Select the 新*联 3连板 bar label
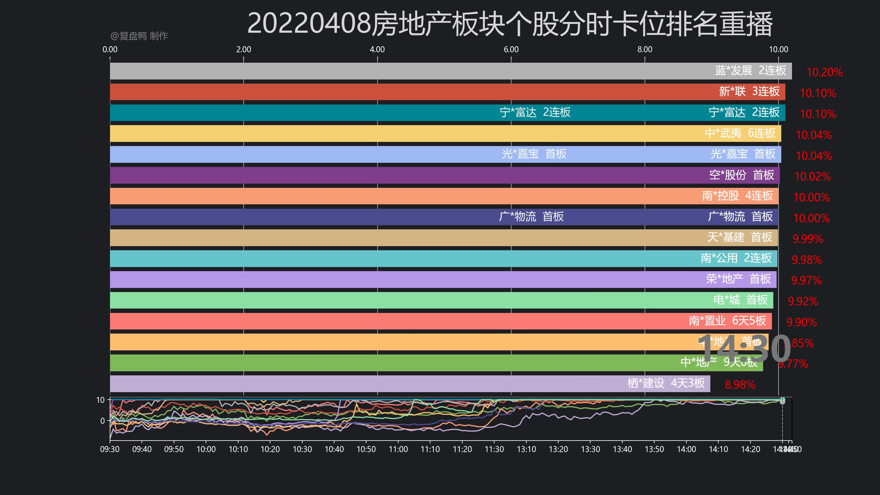The width and height of the screenshot is (880, 495). coord(749,91)
